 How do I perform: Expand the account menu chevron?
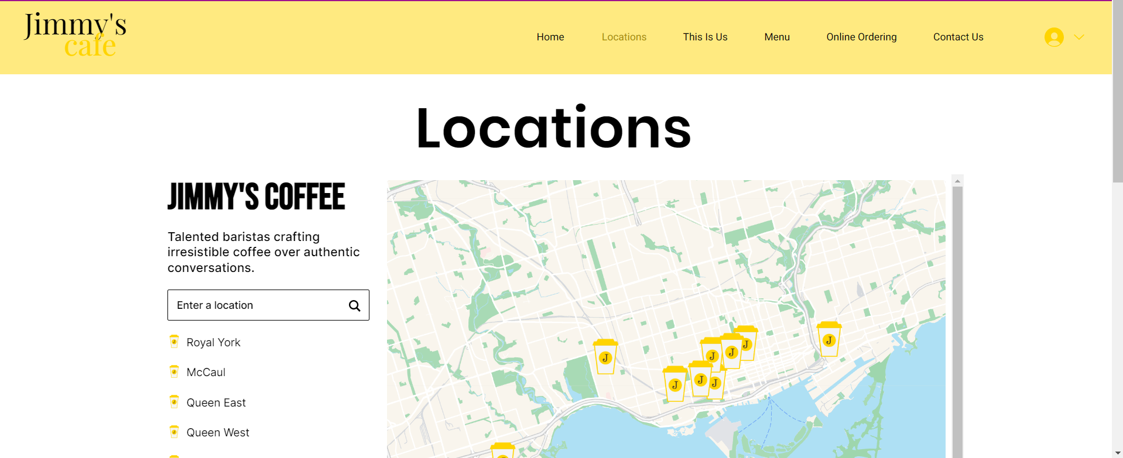click(1079, 37)
